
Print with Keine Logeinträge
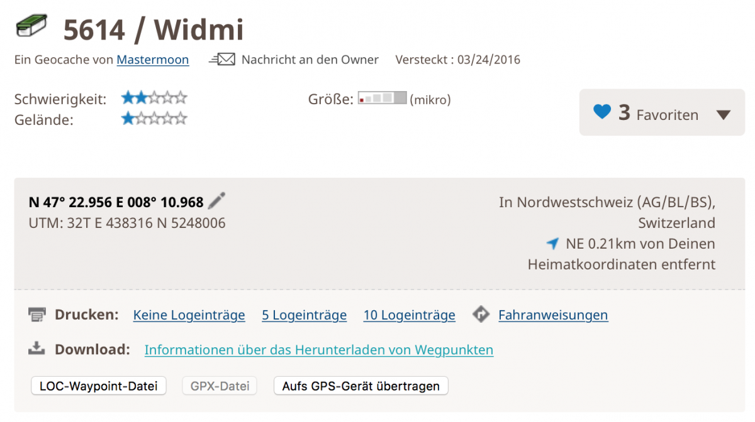(x=189, y=315)
